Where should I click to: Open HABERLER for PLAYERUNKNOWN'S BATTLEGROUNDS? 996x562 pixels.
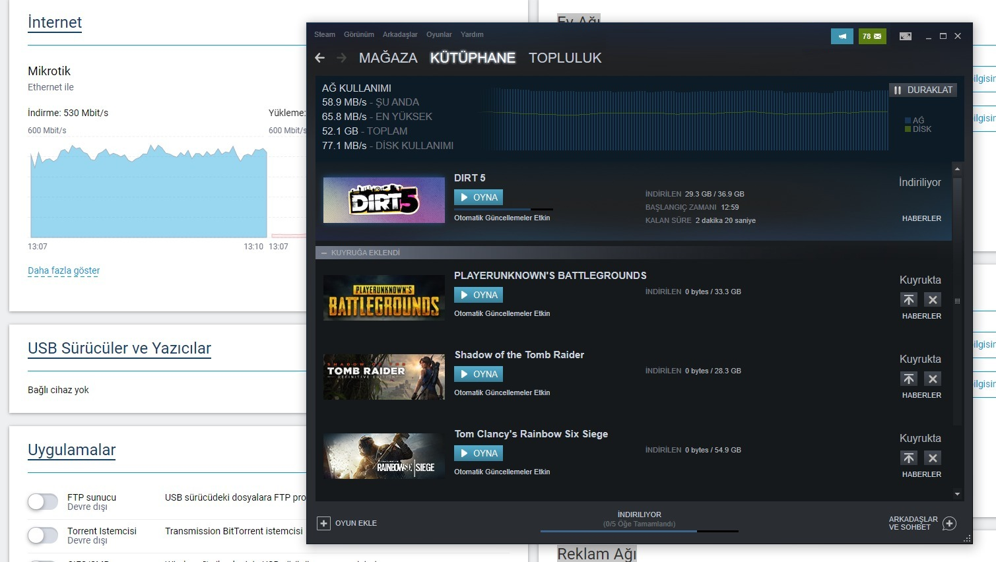(x=921, y=316)
